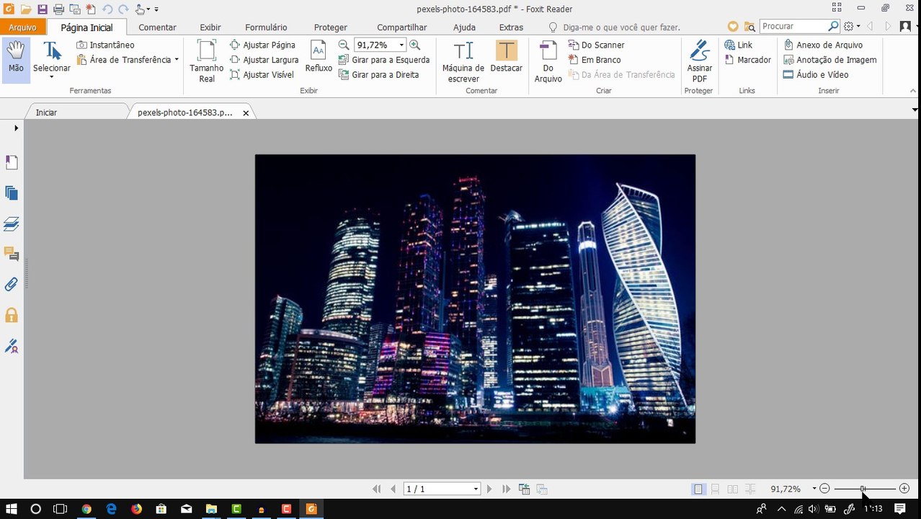Image resolution: width=921 pixels, height=519 pixels.
Task: Click the status bar zoom slider handle
Action: (x=863, y=489)
